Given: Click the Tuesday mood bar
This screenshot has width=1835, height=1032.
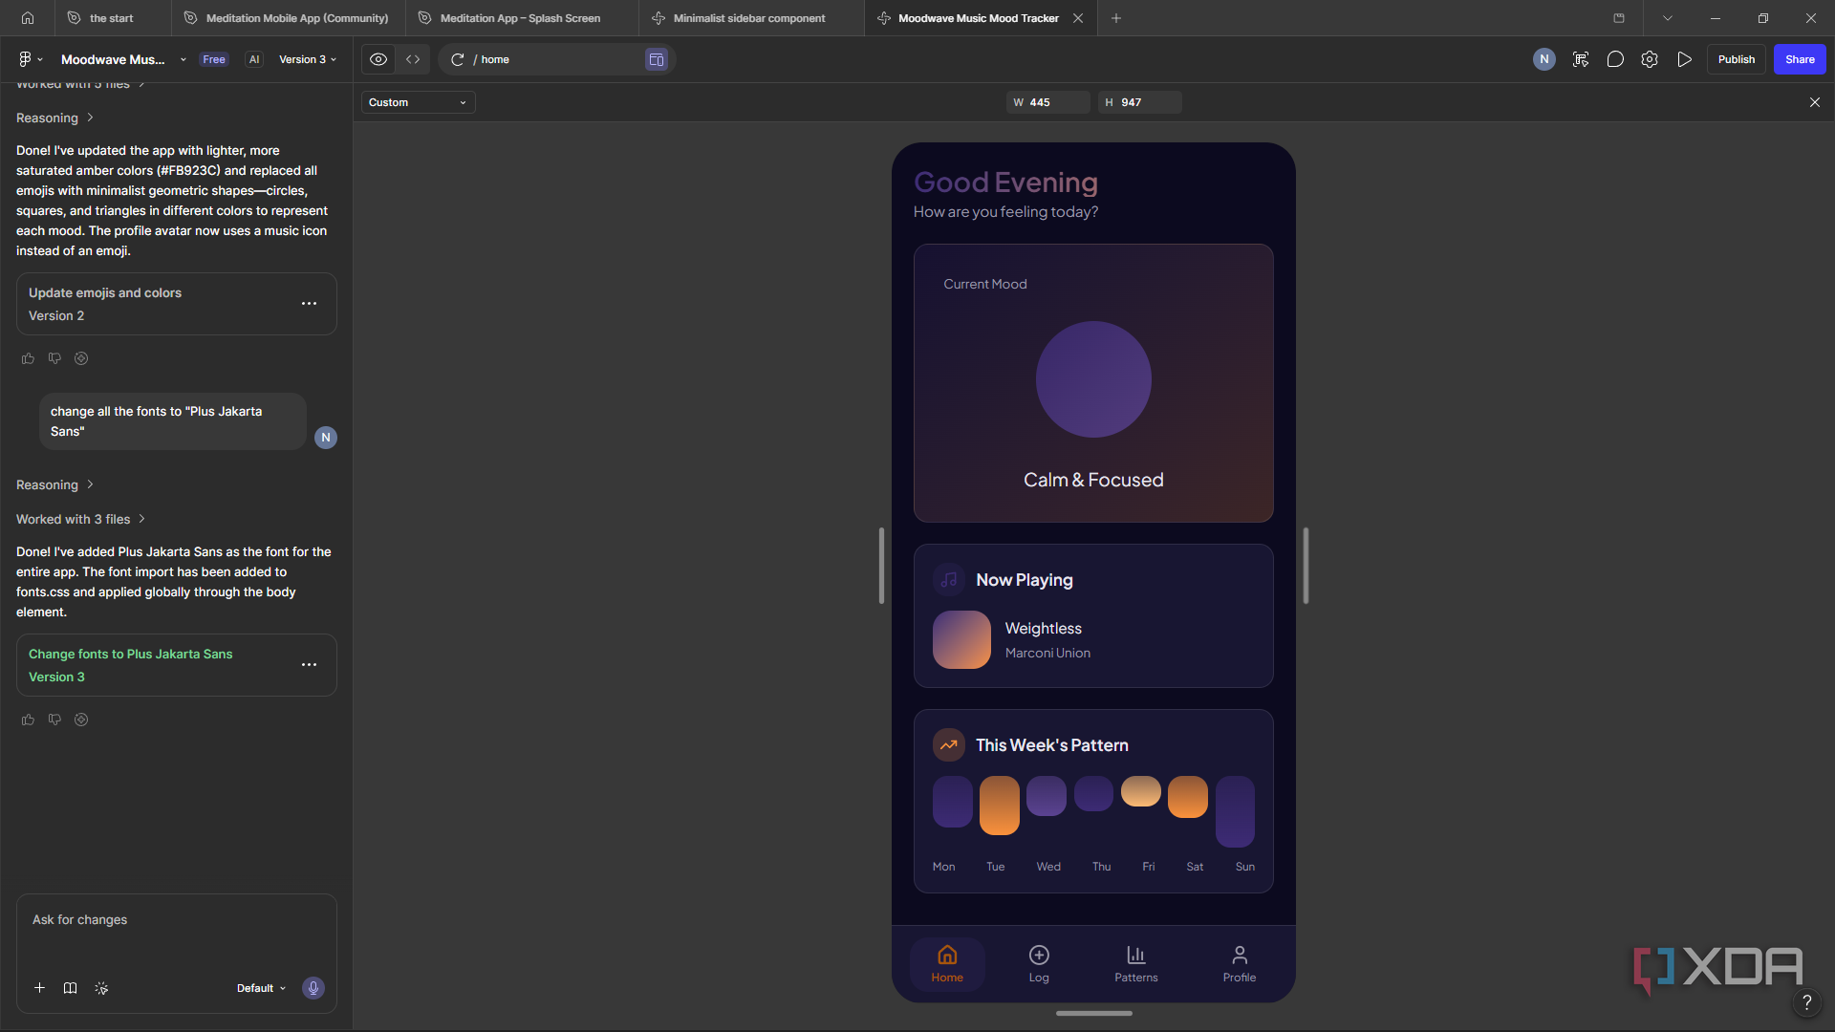Looking at the screenshot, I should point(1000,806).
